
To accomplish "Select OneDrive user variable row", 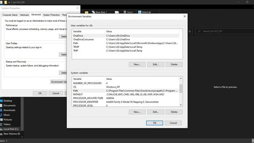I will pos(126,36).
